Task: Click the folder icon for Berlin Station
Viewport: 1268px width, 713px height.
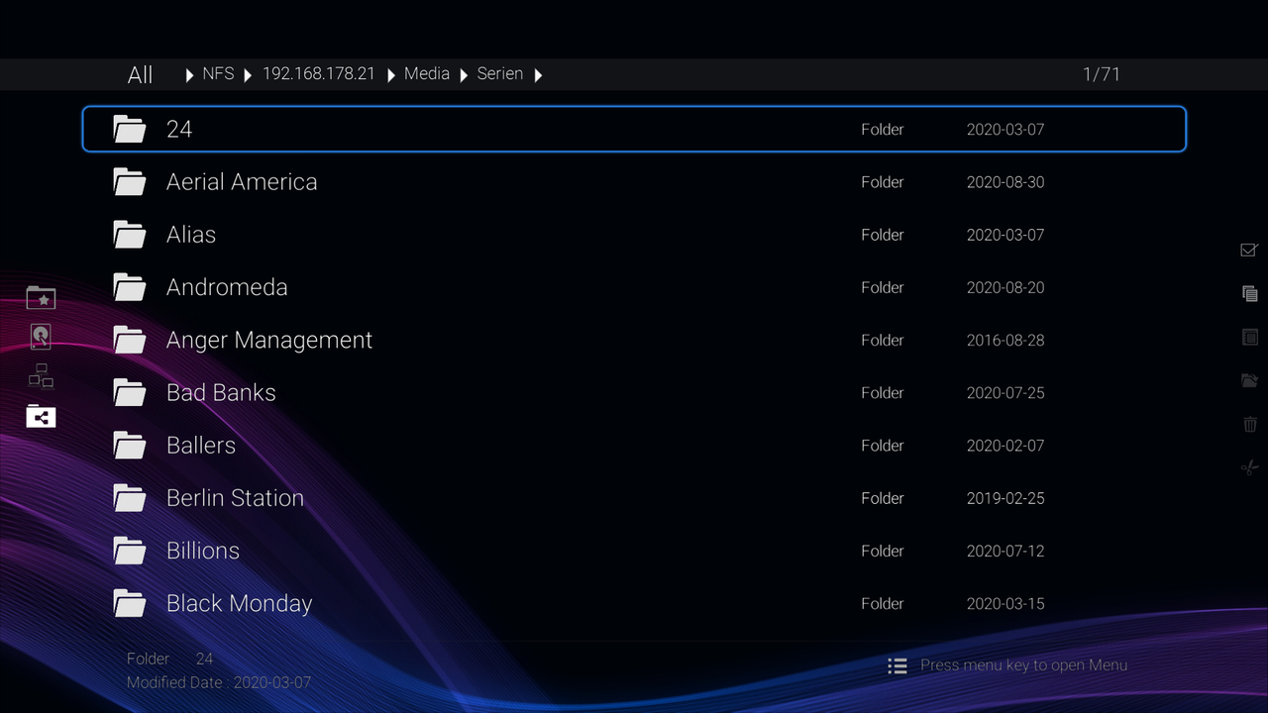Action: click(x=130, y=497)
